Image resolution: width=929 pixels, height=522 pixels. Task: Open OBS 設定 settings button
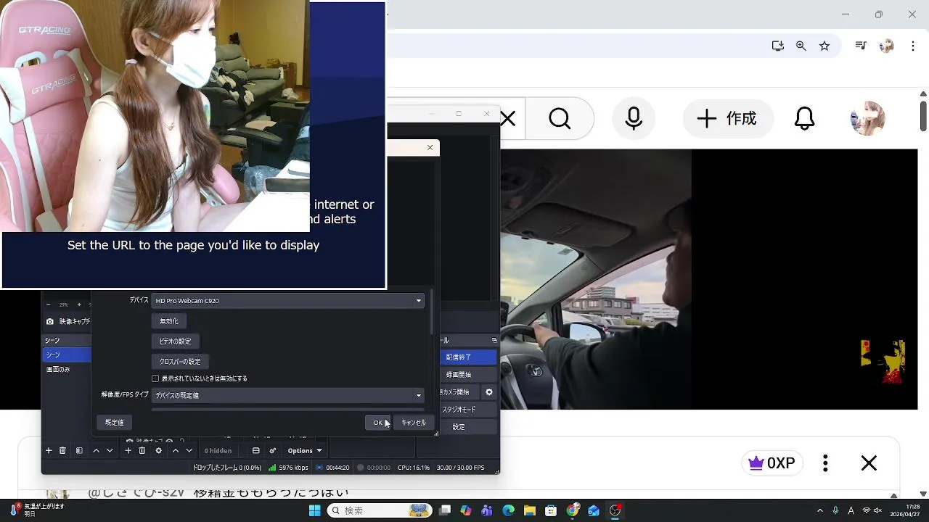tap(468, 427)
